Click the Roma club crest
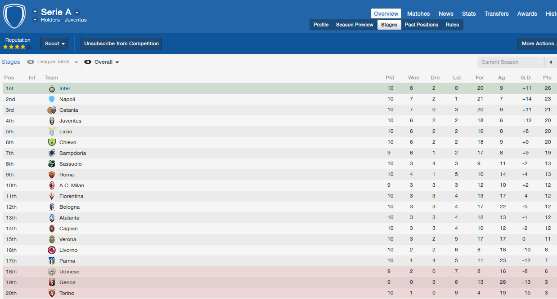The image size is (557, 299). (52, 175)
